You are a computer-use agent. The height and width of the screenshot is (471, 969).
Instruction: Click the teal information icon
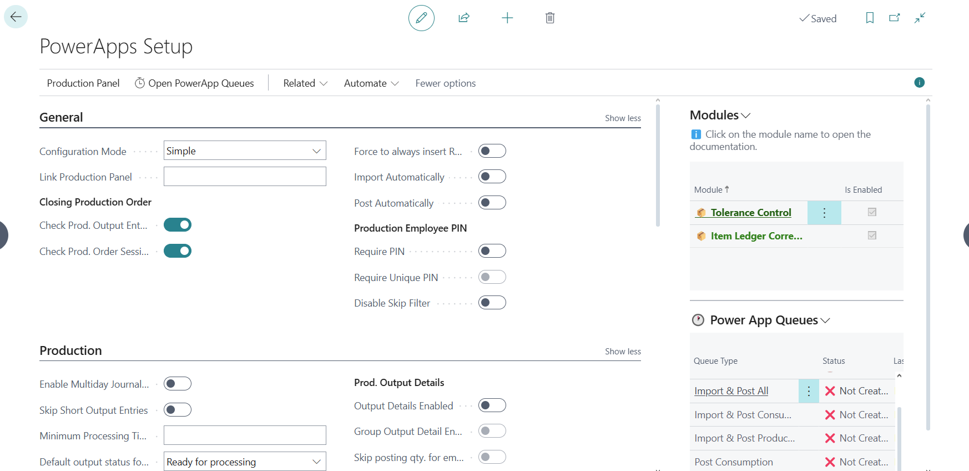(920, 82)
